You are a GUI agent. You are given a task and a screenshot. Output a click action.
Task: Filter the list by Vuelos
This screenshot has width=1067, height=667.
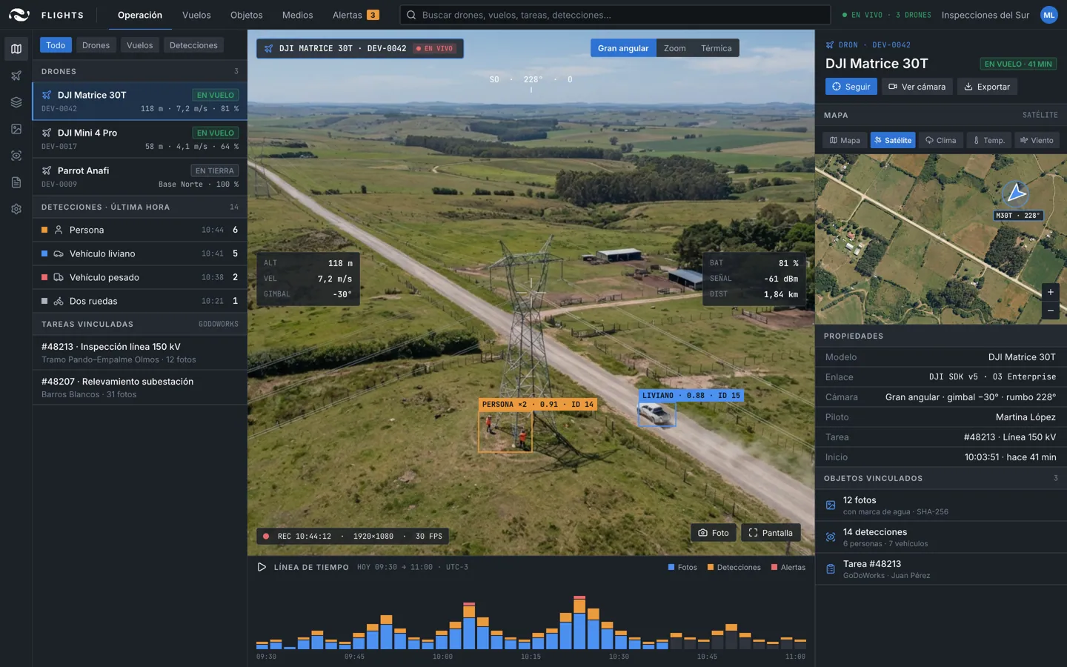[x=139, y=45]
